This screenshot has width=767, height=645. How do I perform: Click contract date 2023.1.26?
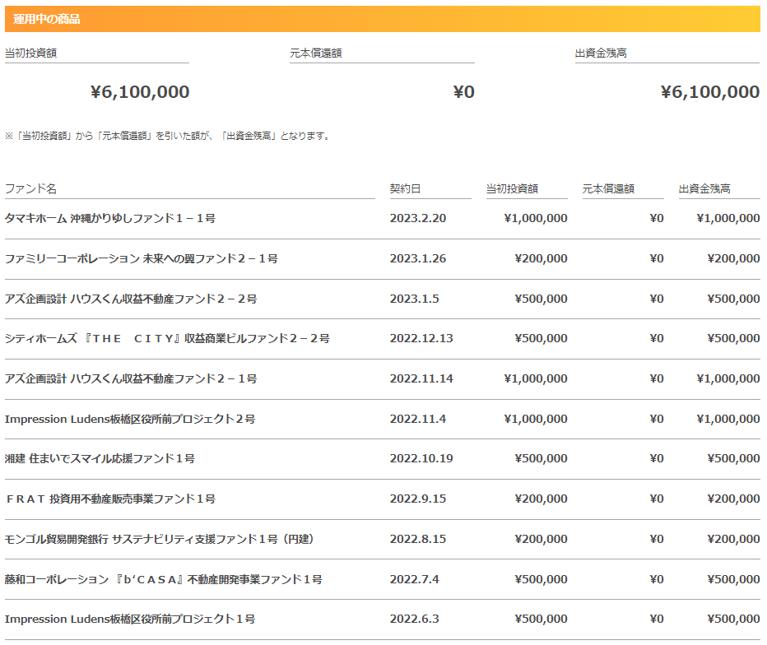coord(418,258)
